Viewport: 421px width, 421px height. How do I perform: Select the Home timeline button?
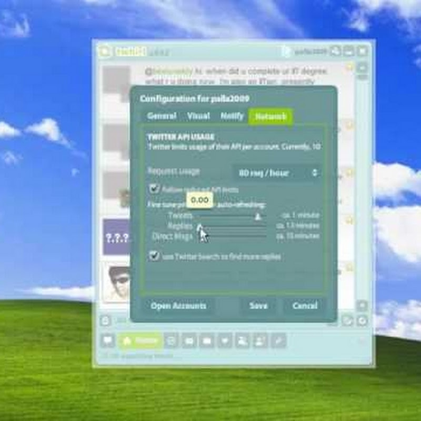140,340
